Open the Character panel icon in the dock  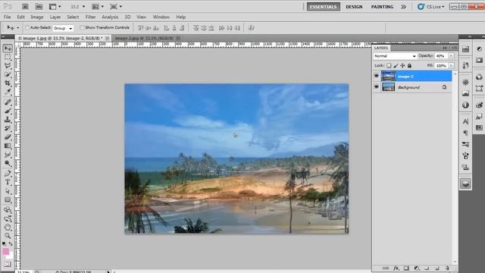pyautogui.click(x=465, y=121)
